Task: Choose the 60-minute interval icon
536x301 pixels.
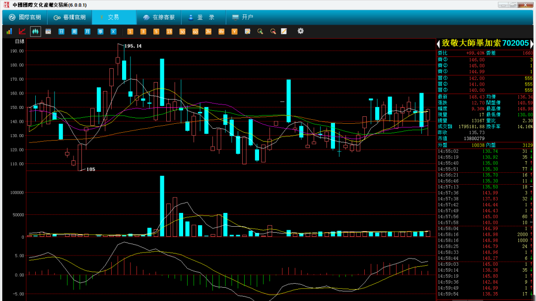Action: (x=195, y=31)
